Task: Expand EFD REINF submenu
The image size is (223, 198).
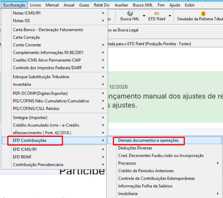Action: coord(54,157)
